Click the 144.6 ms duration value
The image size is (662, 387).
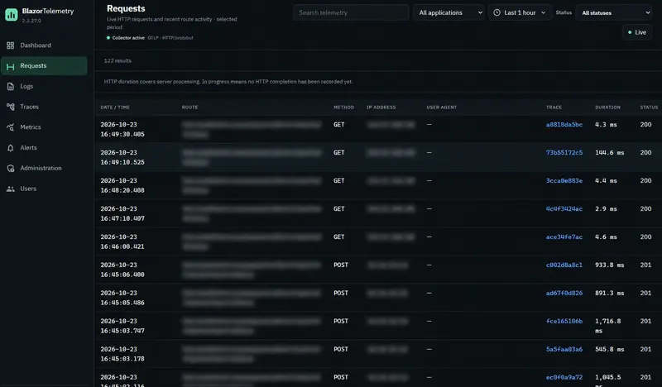coord(609,153)
